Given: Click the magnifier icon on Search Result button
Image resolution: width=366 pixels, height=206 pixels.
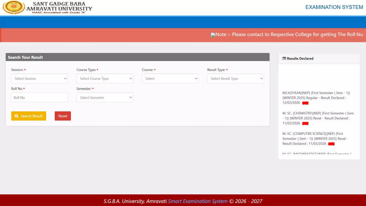Looking at the screenshot, I should 17,116.
